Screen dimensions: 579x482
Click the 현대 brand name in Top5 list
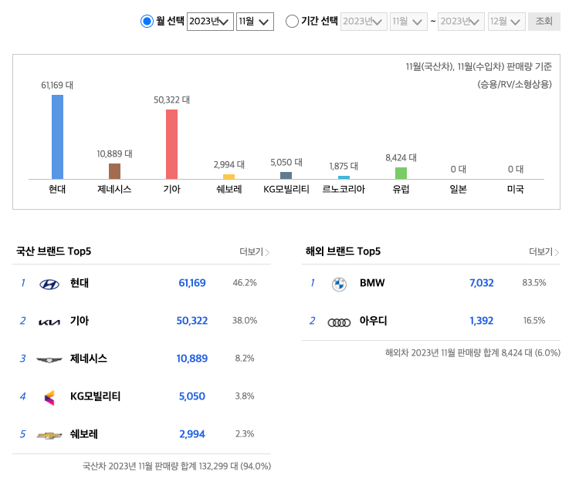pos(80,283)
